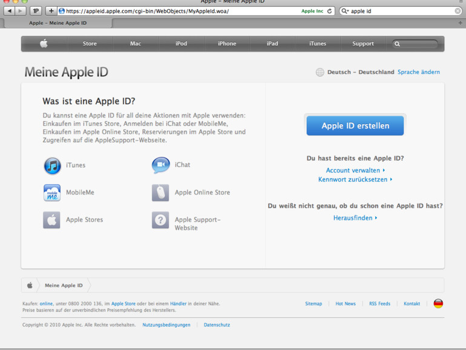Click the magnifier icon in the browser search field

tap(344, 11)
